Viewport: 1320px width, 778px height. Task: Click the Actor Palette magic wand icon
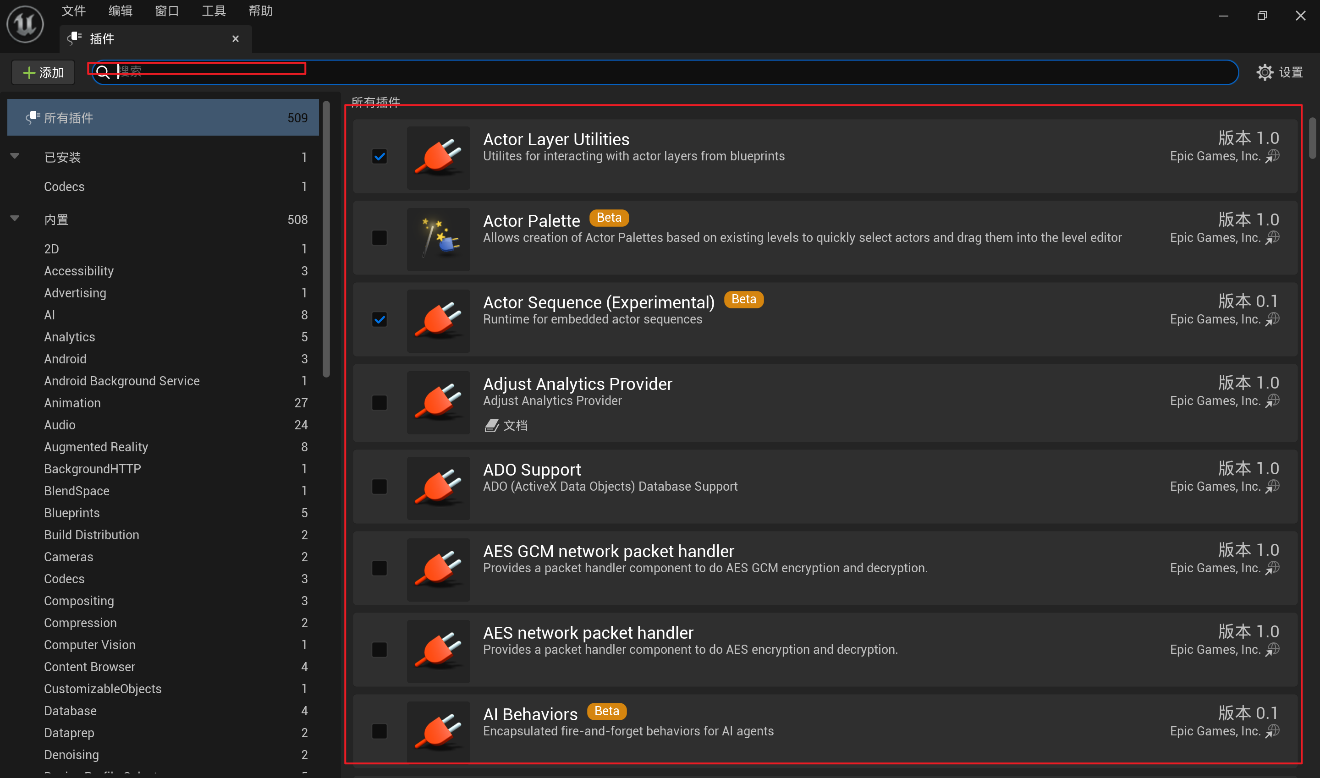tap(439, 239)
